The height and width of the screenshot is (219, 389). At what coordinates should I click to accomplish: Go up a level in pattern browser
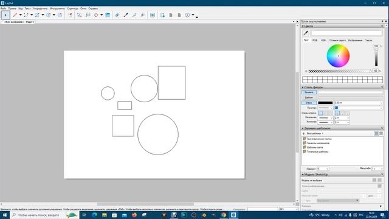coord(304,133)
